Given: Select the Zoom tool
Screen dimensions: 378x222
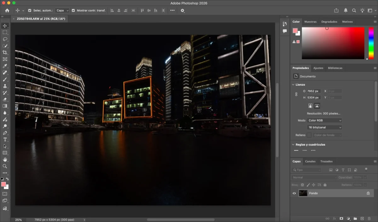Looking at the screenshot, I should [x=5, y=166].
